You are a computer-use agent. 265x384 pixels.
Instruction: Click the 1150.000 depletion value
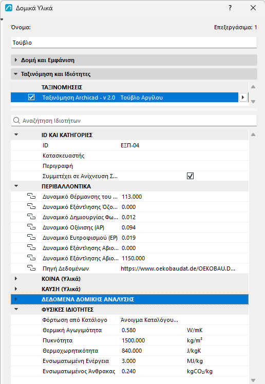(133, 258)
